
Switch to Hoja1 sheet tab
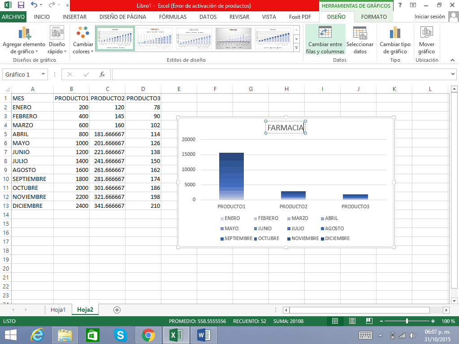coord(58,310)
